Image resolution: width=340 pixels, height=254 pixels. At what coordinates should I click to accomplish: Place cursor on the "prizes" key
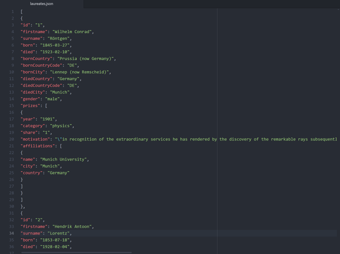click(x=30, y=106)
